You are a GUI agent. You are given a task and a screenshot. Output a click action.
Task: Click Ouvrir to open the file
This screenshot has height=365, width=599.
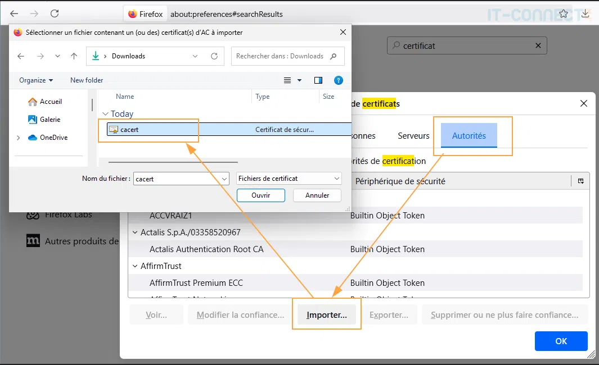(260, 195)
